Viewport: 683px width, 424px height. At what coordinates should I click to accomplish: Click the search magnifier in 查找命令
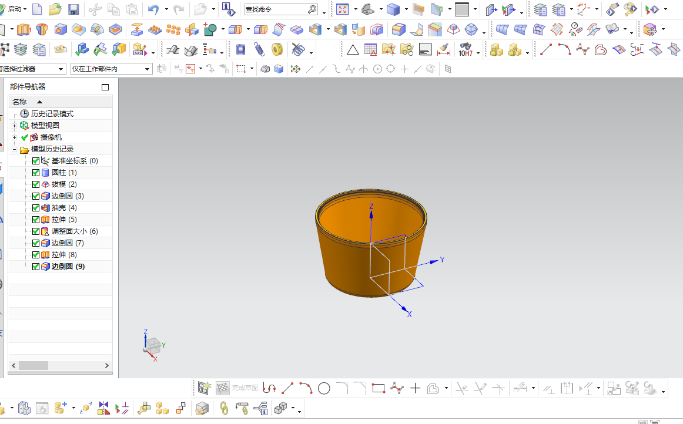312,9
